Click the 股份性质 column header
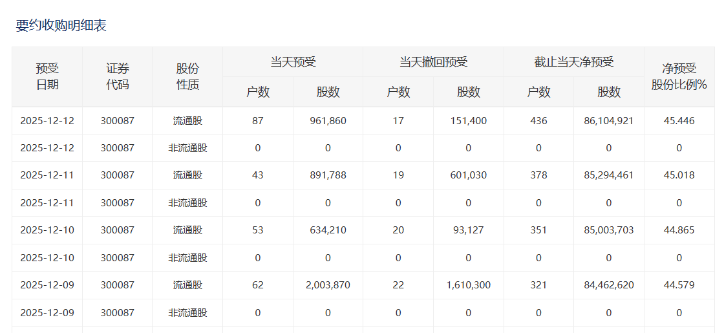This screenshot has width=724, height=333. point(187,77)
